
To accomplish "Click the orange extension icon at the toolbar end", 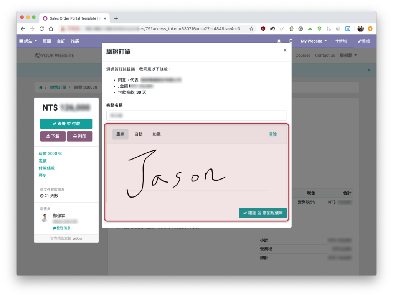I will (370, 29).
